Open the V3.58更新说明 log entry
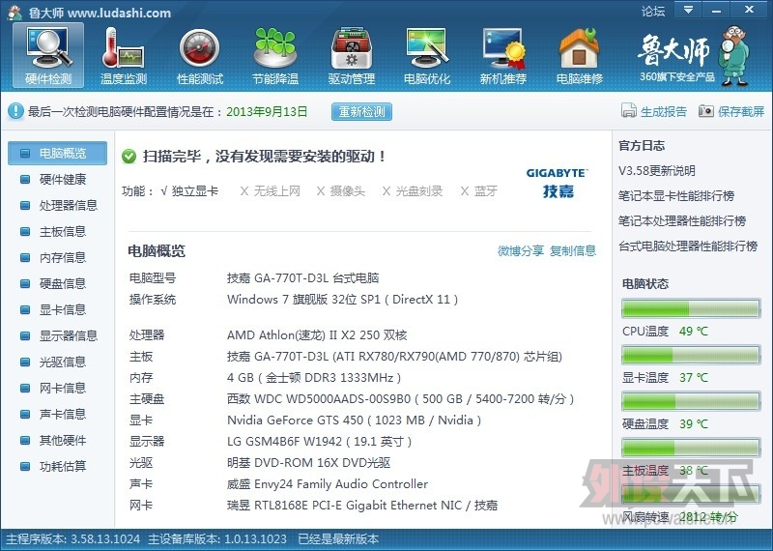This screenshot has height=551, width=773. [x=657, y=171]
